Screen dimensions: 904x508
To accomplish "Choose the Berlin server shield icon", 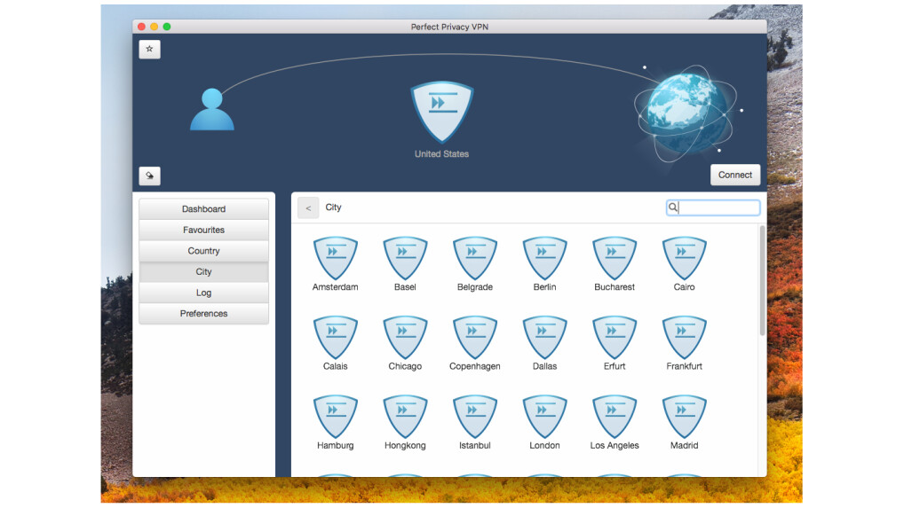I will pyautogui.click(x=544, y=259).
